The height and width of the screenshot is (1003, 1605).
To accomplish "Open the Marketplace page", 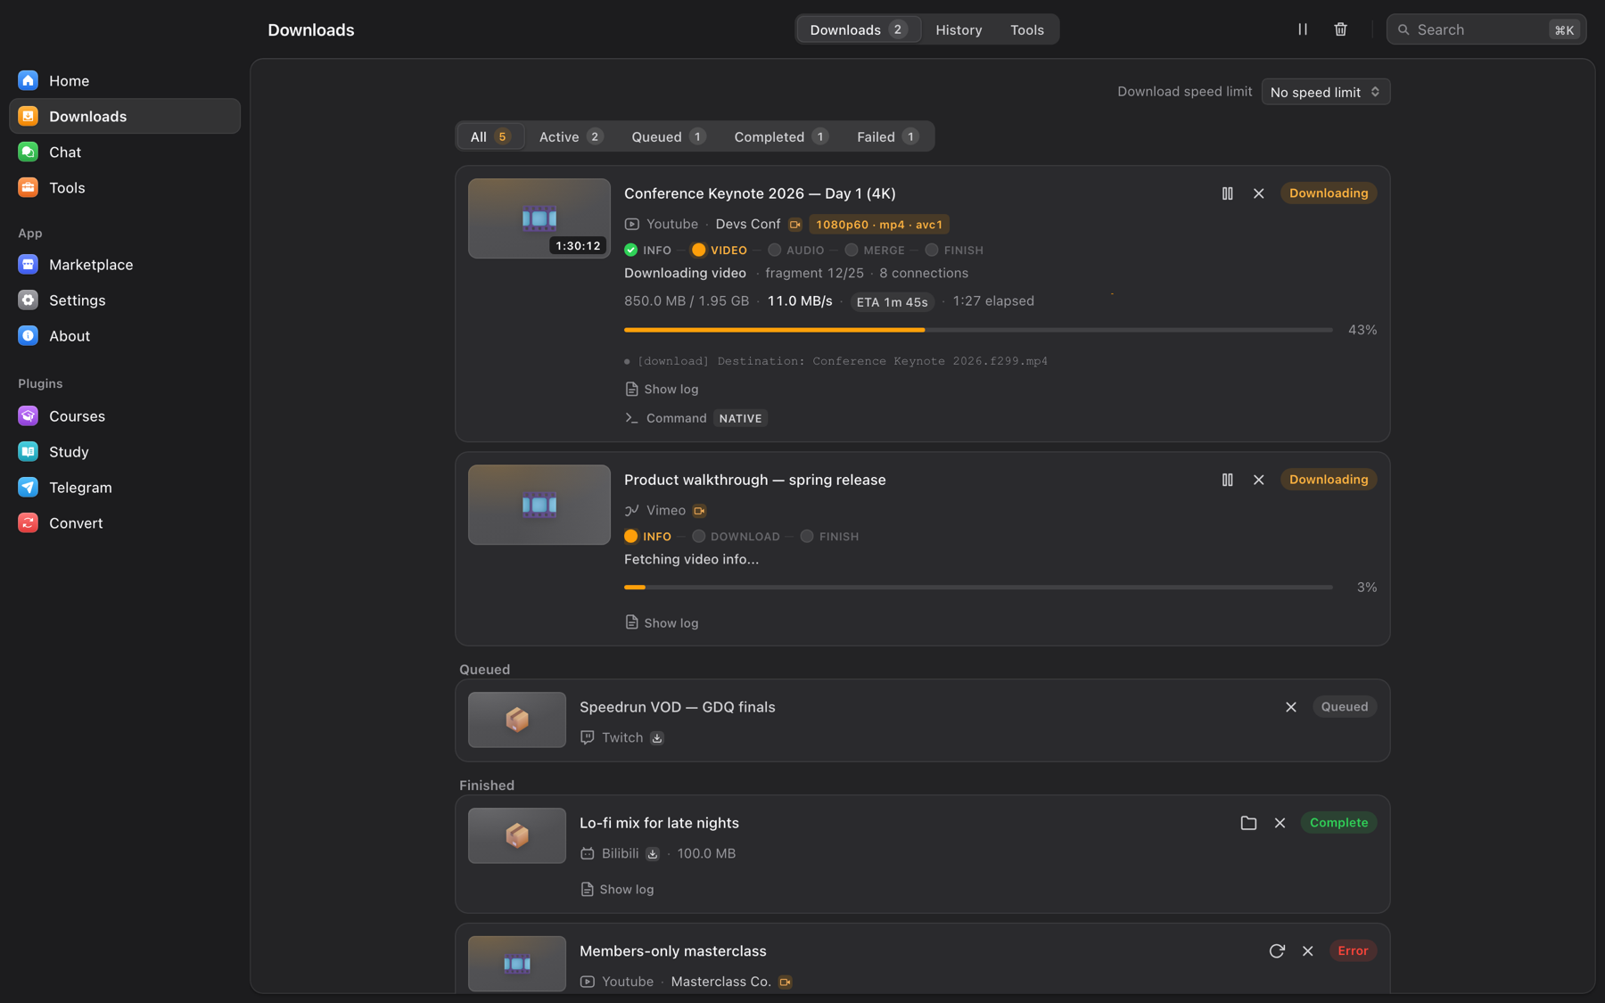I will pos(125,265).
